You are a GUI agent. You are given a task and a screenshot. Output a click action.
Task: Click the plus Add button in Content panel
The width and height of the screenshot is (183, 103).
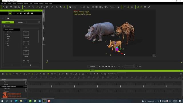pyautogui.click(x=30, y=65)
